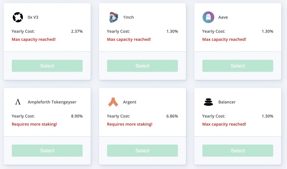Click the 2.37% yearly cost value
The image size is (287, 169).
tap(77, 31)
